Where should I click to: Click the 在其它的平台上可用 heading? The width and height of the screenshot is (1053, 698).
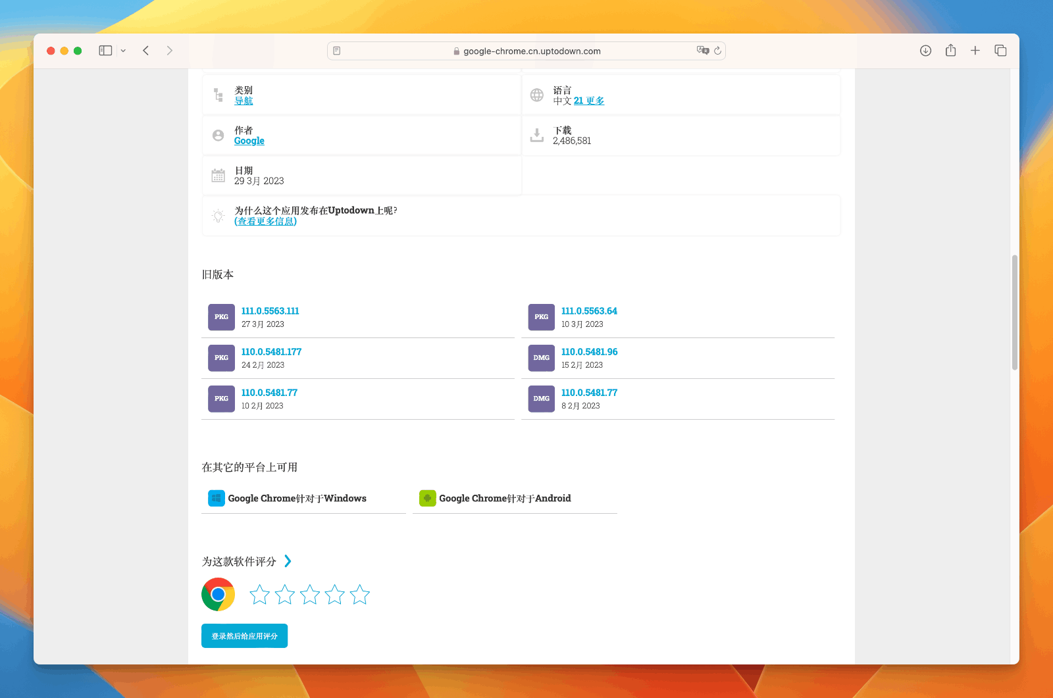[249, 467]
